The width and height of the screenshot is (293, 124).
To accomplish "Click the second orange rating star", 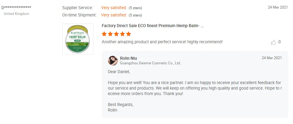I will pos(110,34).
